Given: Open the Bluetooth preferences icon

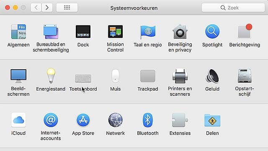Looking at the screenshot, I should click(x=148, y=120).
